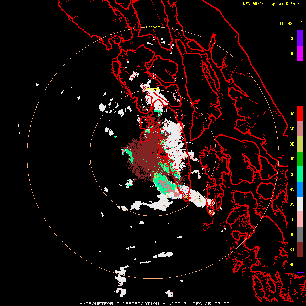
Task: Click the HHC product code text
Action: pos(299,20)
